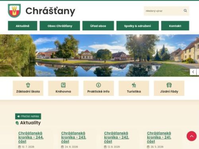This screenshot has width=199, height=149.
Task: Open the Aktuálně menu
Action: click(23, 26)
